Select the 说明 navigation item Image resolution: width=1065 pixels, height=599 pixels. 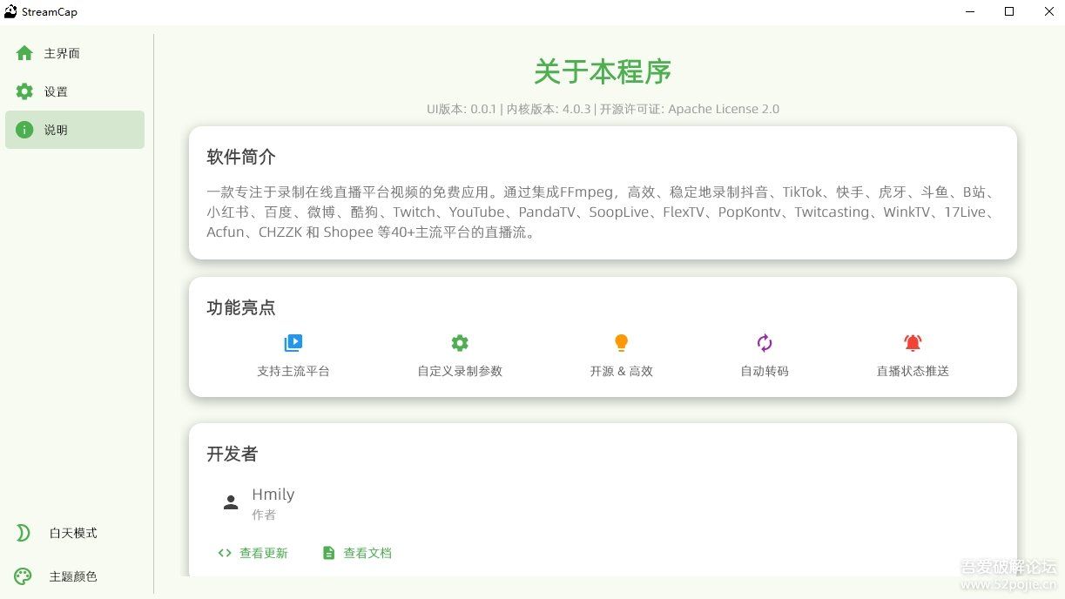tap(75, 130)
